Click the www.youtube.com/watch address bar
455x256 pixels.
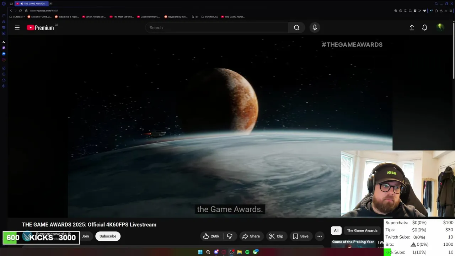44,11
